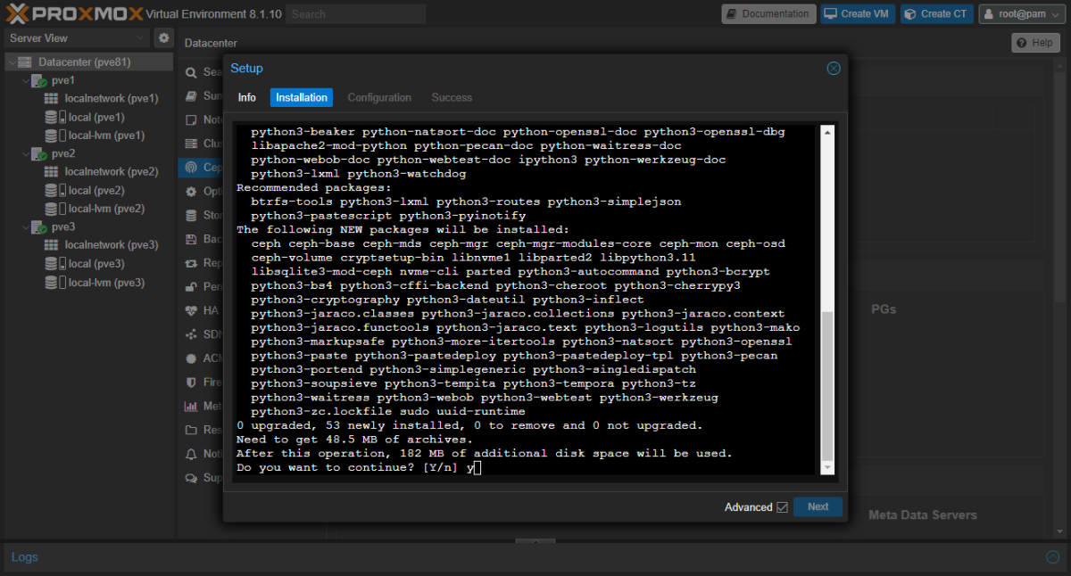Open the Help button
The image size is (1071, 576).
click(1035, 43)
